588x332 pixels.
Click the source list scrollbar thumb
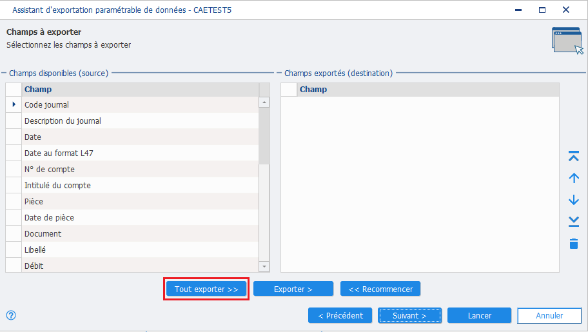click(264, 136)
